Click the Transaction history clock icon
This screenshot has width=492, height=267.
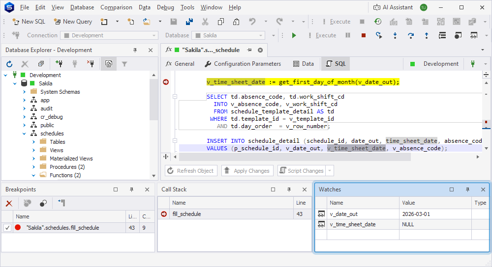(378, 22)
